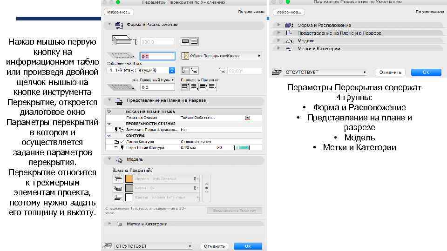The image size is (447, 251).
Task: Click the layer icon beside ОТСУТСТВУЕТ in the left dialog
Action: [108, 245]
